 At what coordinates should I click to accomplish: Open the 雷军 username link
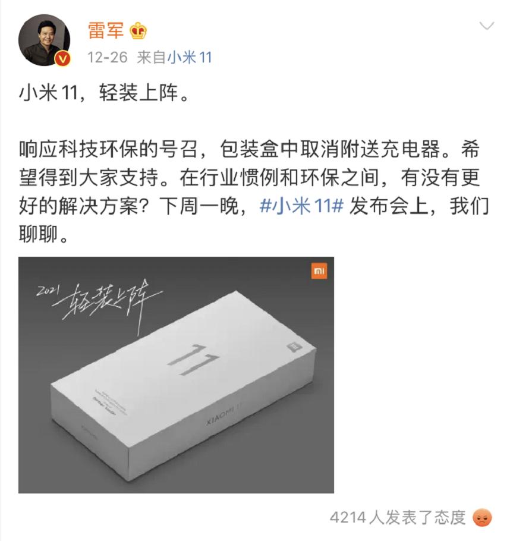[106, 30]
